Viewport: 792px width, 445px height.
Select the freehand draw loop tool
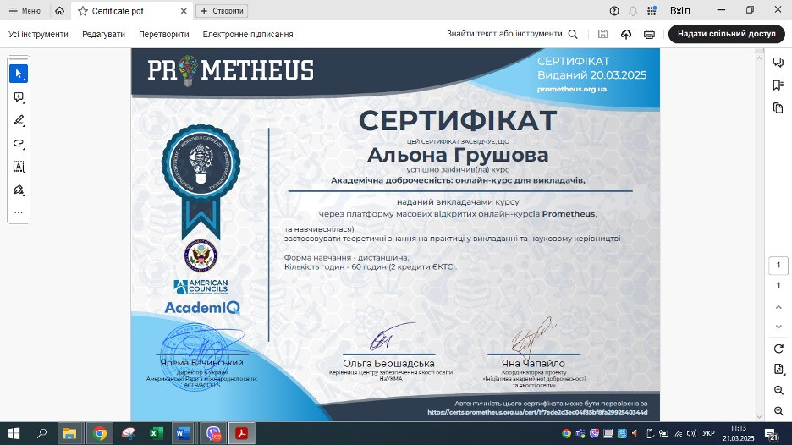tap(19, 144)
